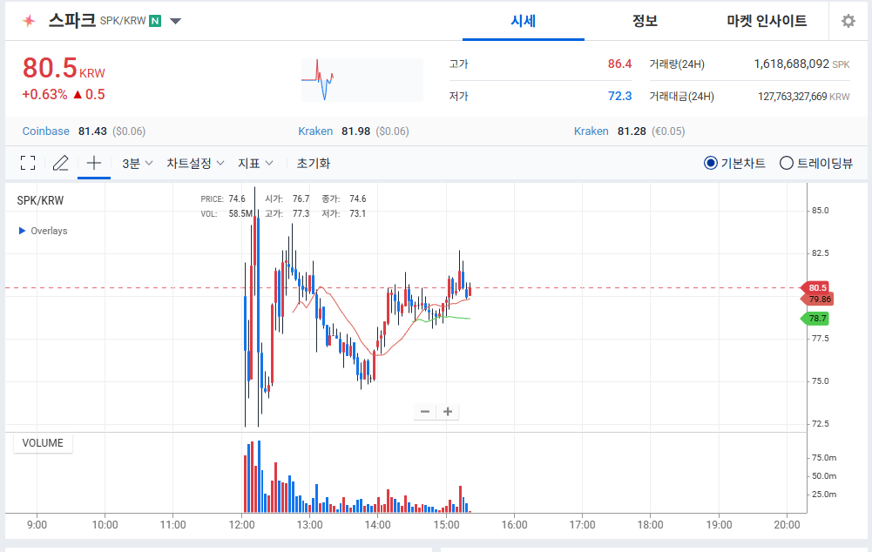Viewport: 872px width, 552px height.
Task: Expand the SPK/KRW market selector arrow
Action: 175,21
